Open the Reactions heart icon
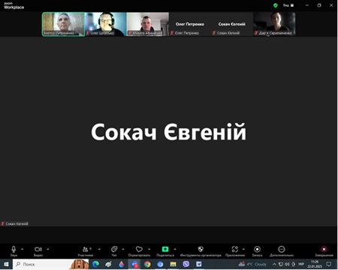 (139, 251)
